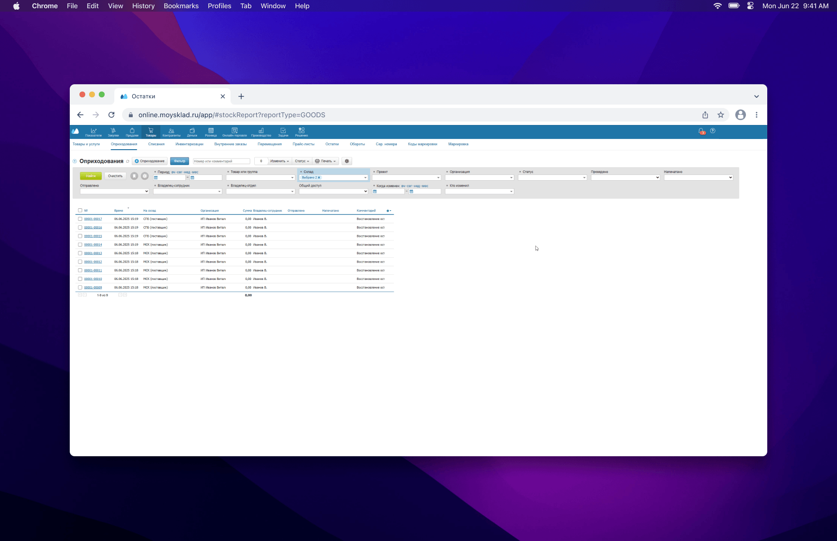Go to the Инвентаризации tab
The image size is (837, 541).
click(189, 144)
